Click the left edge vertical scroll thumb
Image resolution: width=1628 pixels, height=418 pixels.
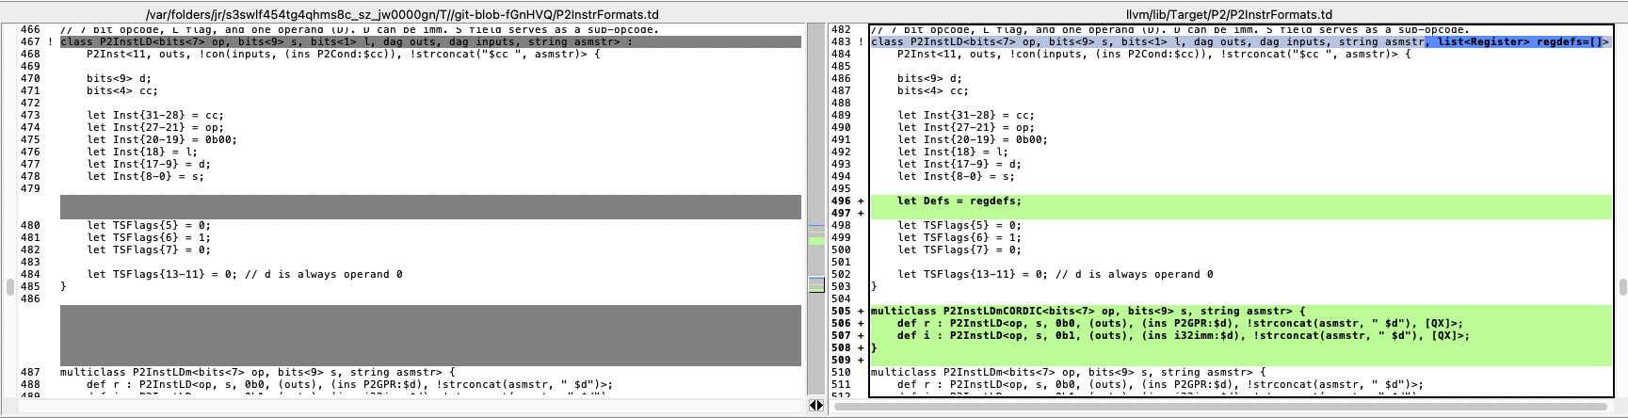point(9,286)
